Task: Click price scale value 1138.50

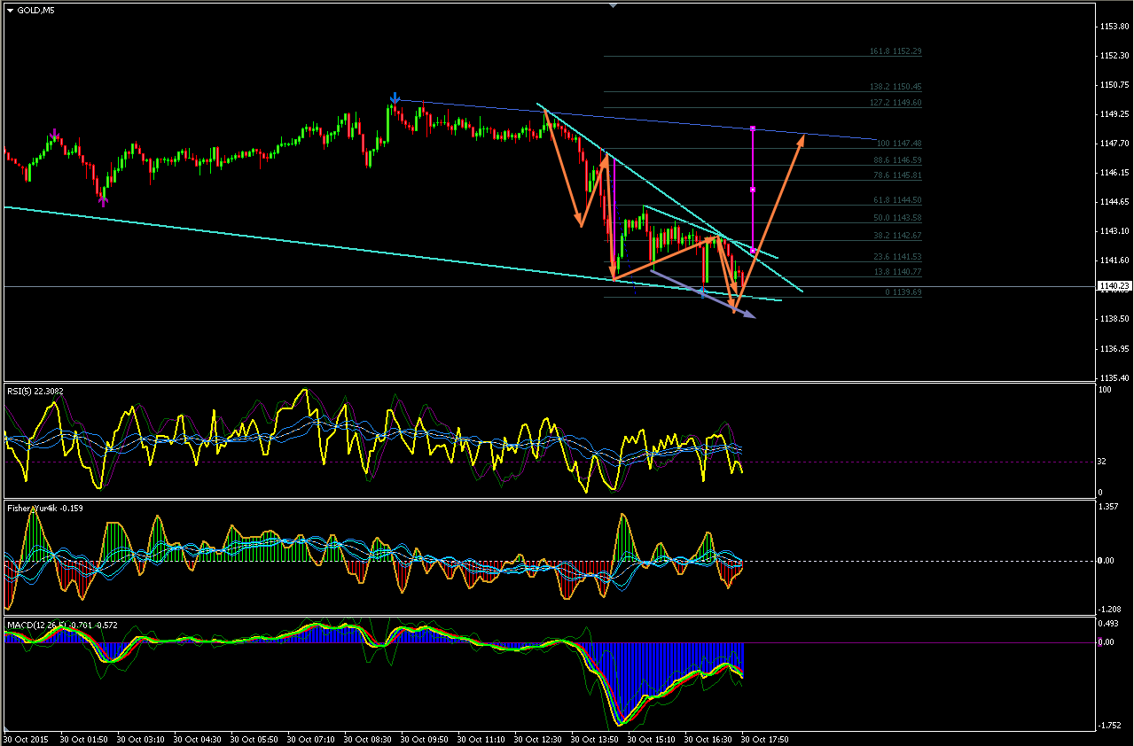Action: pyautogui.click(x=1114, y=319)
